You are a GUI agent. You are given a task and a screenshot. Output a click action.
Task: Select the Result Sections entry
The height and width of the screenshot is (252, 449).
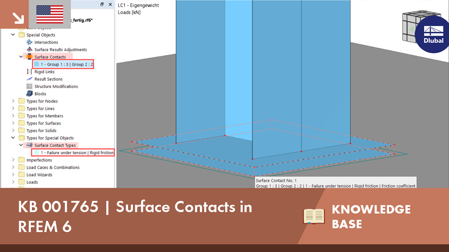(48, 79)
